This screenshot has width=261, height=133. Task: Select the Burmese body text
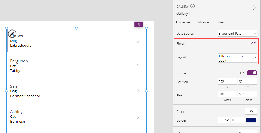(17, 121)
